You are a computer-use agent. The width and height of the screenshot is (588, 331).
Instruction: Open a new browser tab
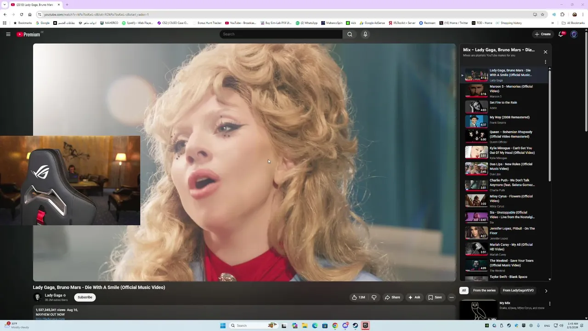[67, 5]
